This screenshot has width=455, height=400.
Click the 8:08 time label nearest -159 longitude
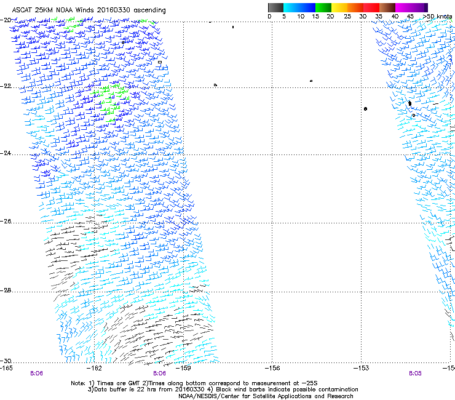coord(160,374)
